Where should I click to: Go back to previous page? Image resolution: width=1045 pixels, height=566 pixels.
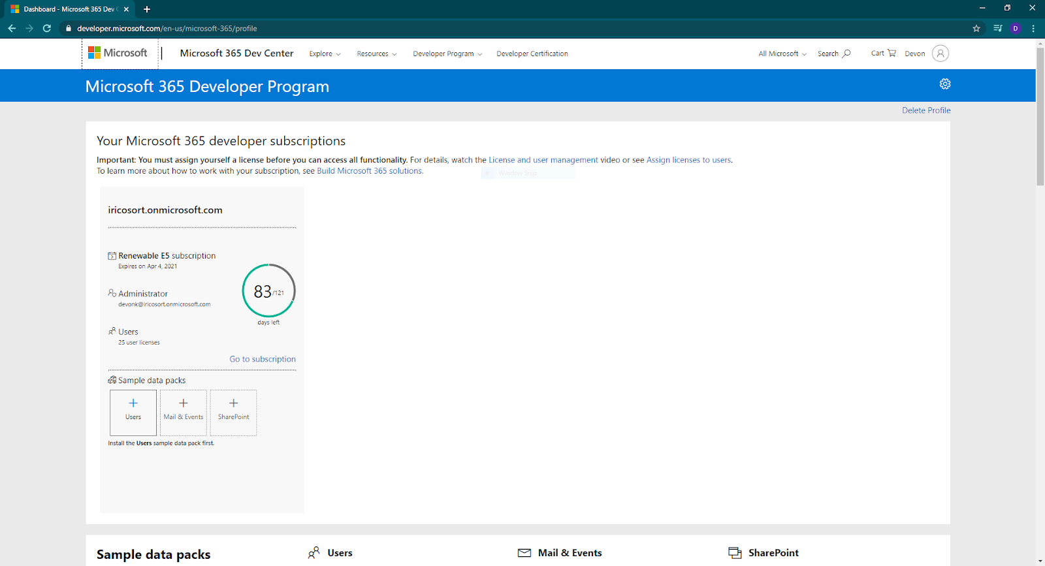coord(12,28)
